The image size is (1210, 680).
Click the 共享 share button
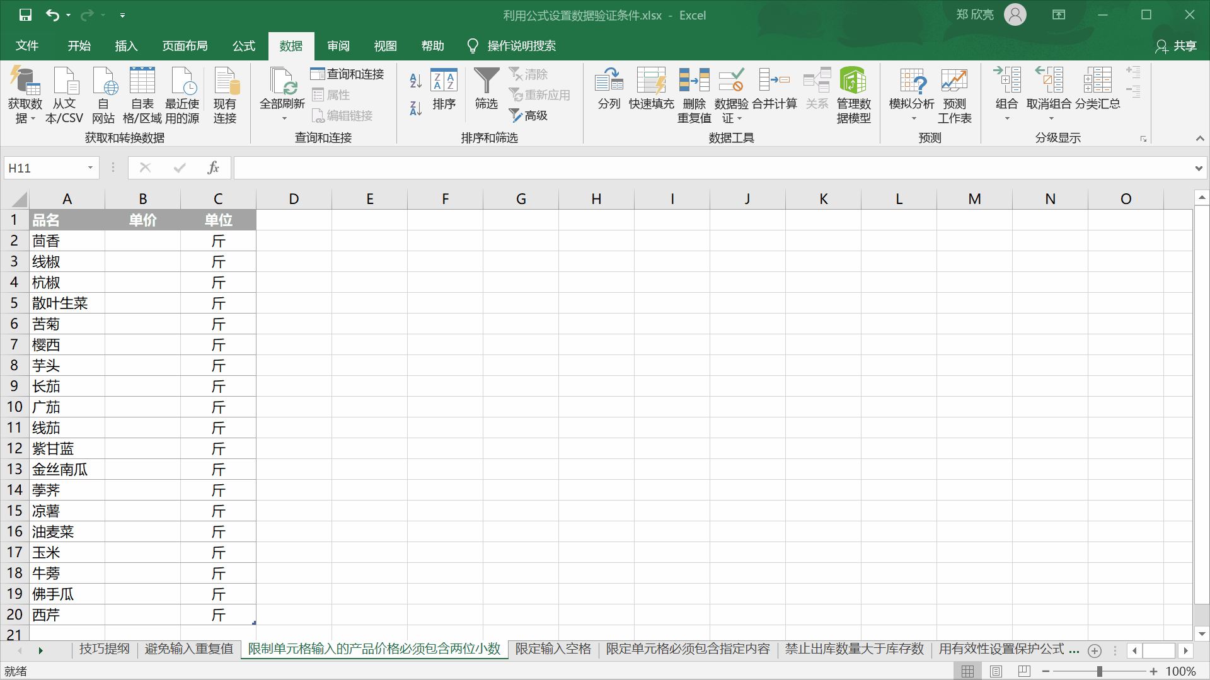1176,46
